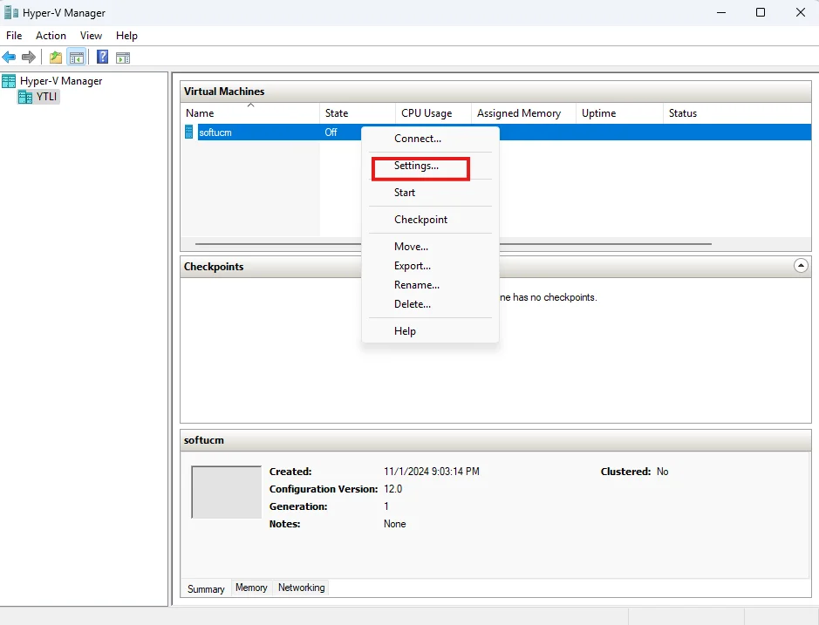The width and height of the screenshot is (819, 625).
Task: Click the softucm virtual machine icon
Action: click(189, 132)
